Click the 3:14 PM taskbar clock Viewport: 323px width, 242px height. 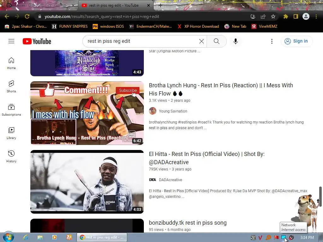tap(307, 238)
